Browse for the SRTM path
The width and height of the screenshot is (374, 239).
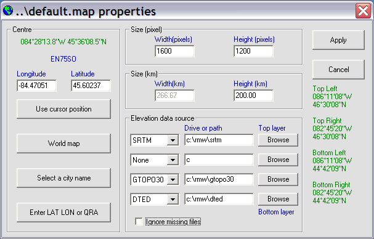pos(278,140)
